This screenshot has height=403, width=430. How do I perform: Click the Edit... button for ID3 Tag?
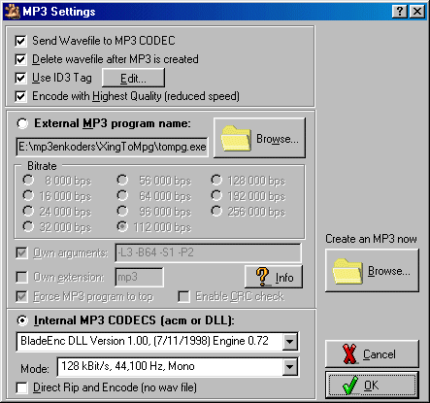point(133,78)
